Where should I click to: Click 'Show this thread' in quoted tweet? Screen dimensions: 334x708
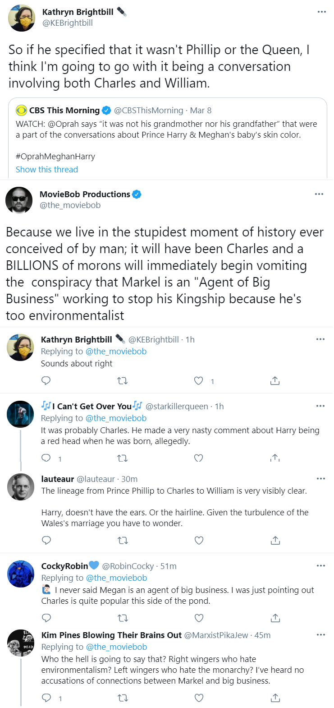pos(47,170)
